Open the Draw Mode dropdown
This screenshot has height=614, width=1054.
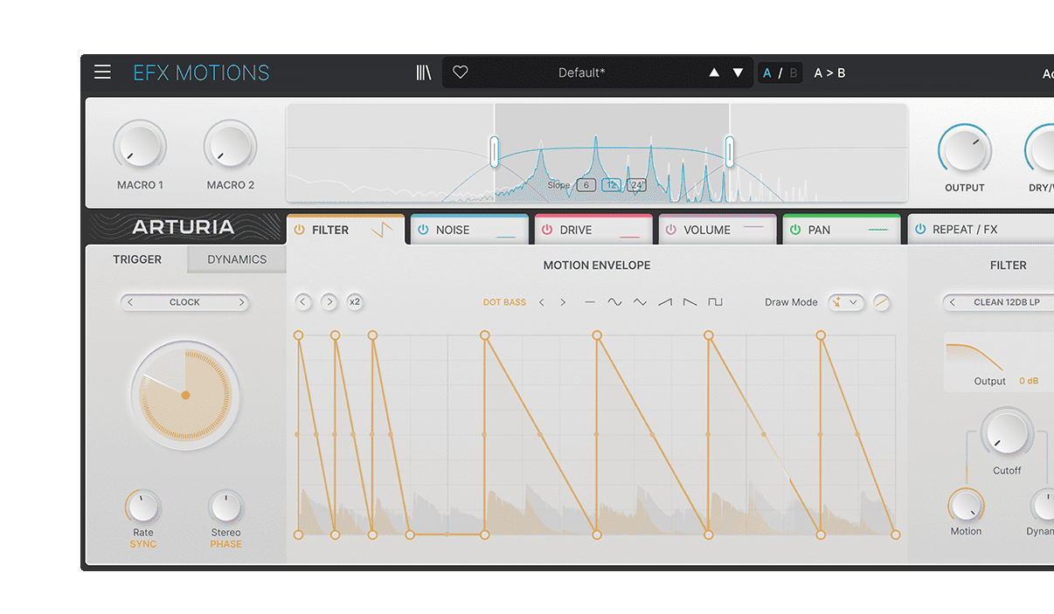845,302
